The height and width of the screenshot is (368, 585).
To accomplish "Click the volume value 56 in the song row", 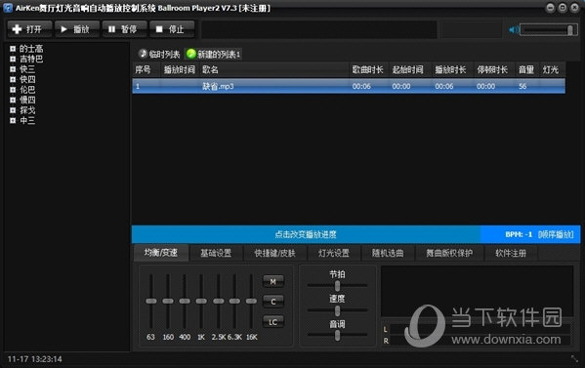I will [x=522, y=86].
